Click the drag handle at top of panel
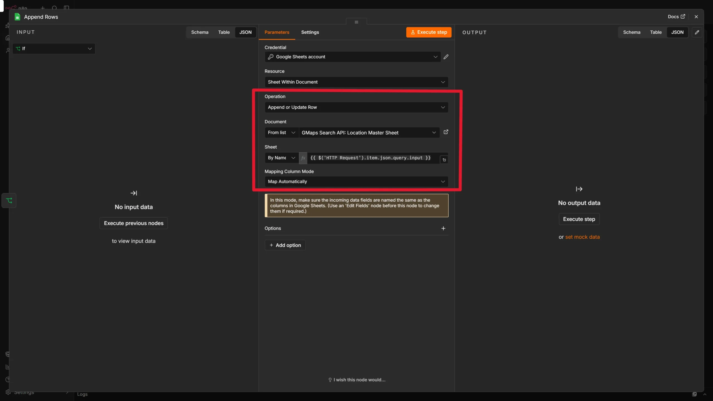This screenshot has width=713, height=401. [356, 22]
